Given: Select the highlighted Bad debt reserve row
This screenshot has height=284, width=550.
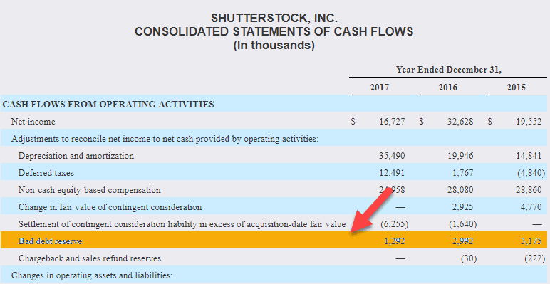Looking at the screenshot, I should 274,241.
